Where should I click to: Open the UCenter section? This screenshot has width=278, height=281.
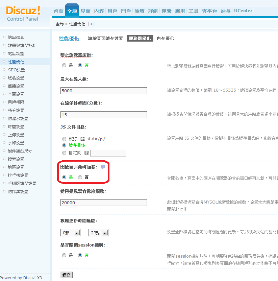[x=243, y=10]
